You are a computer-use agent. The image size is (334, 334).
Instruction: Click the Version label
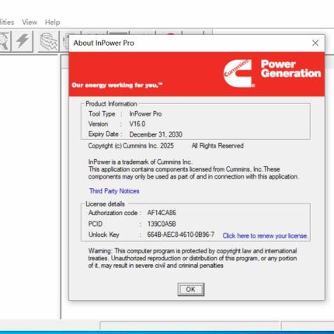click(98, 124)
